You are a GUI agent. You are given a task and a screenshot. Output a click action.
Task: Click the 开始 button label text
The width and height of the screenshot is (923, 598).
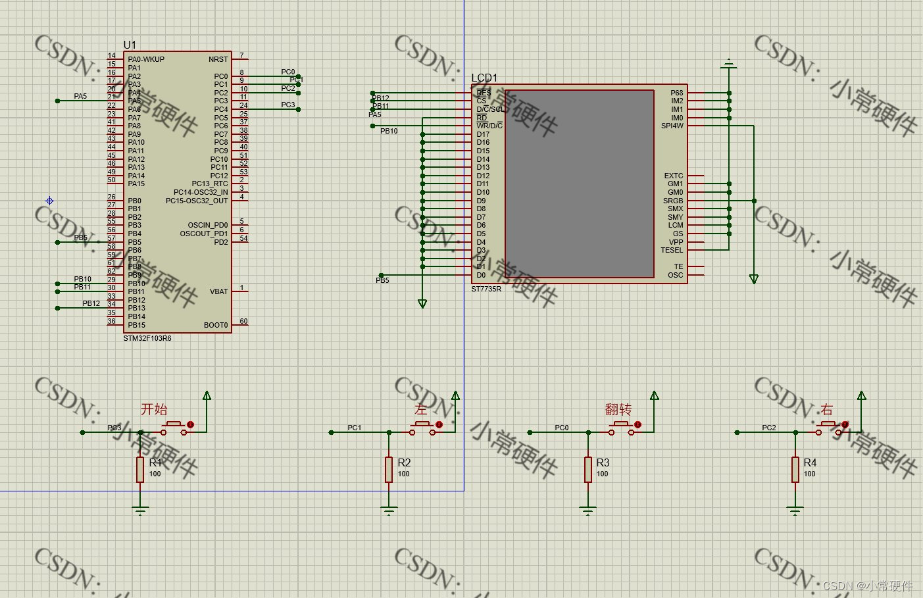point(154,409)
